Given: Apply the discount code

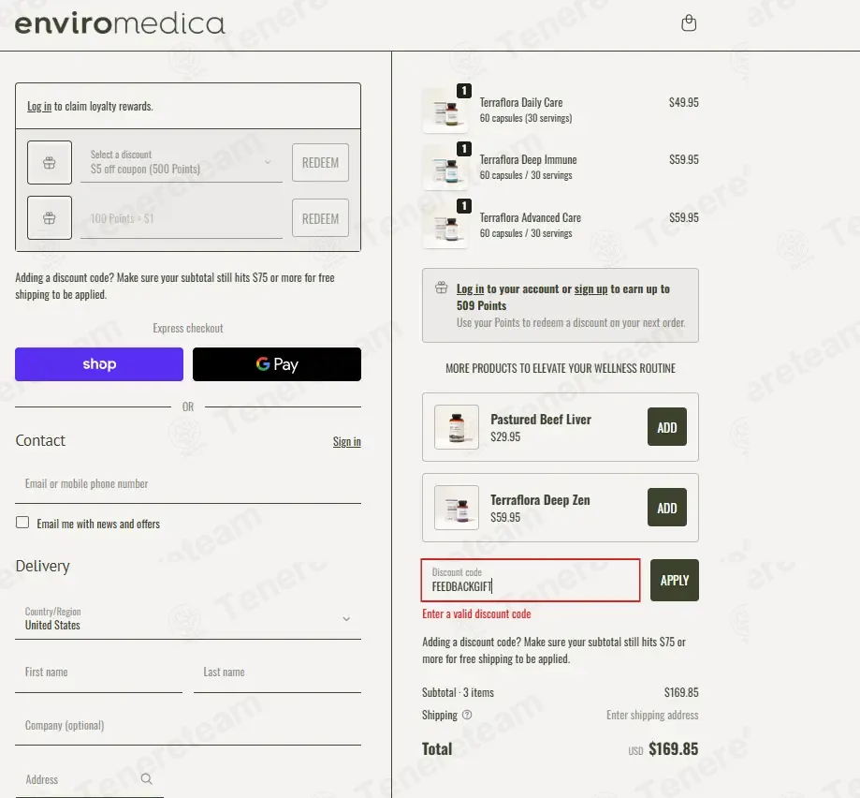Looking at the screenshot, I should (x=675, y=580).
